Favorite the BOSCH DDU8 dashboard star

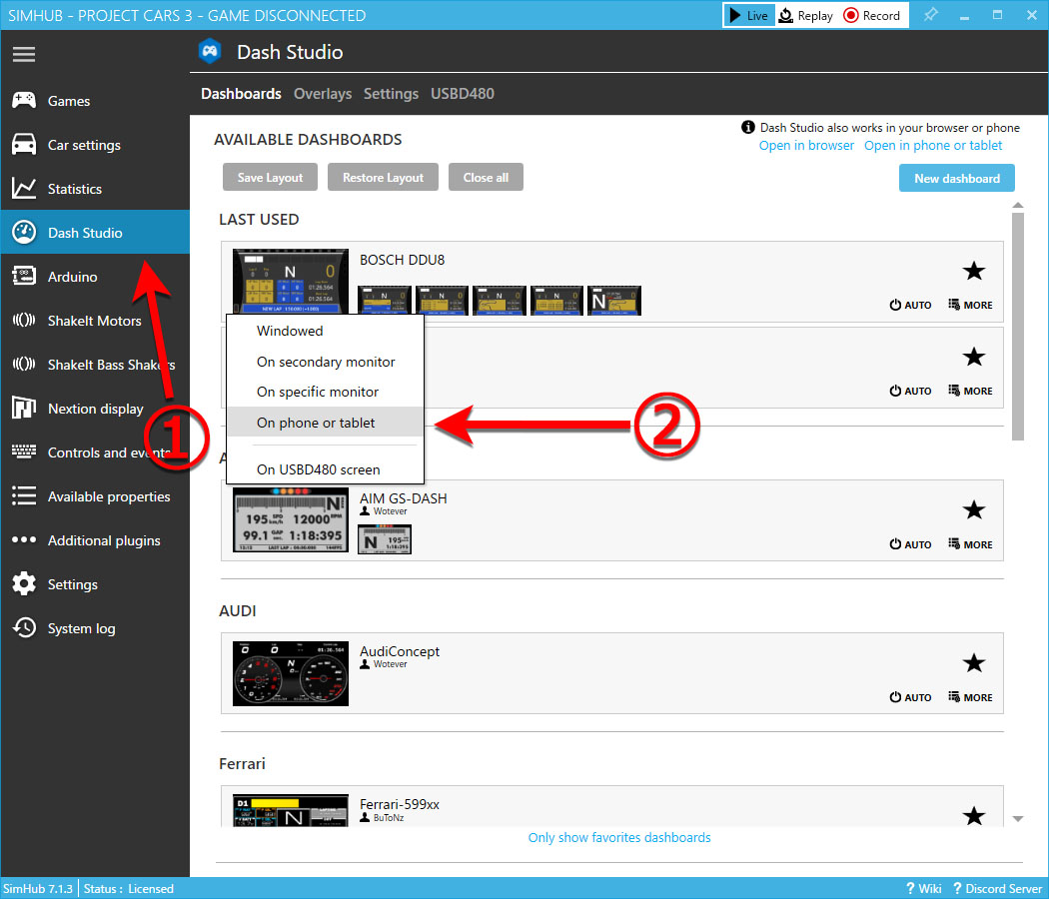pos(973,271)
